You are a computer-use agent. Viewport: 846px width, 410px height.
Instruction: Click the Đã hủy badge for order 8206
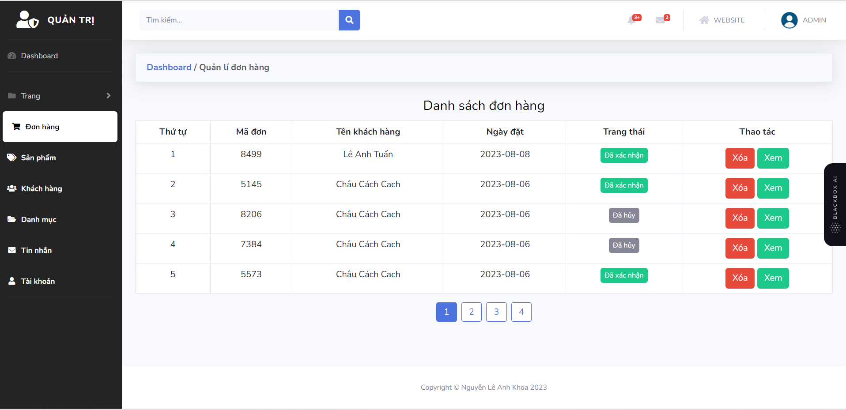tap(624, 215)
